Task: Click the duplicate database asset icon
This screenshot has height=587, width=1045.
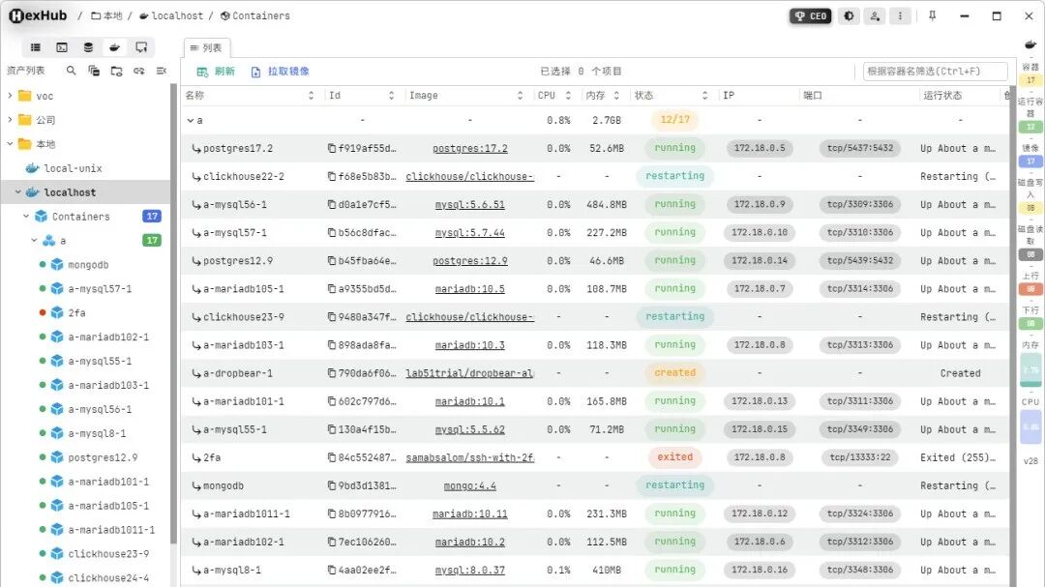Action: 93,70
